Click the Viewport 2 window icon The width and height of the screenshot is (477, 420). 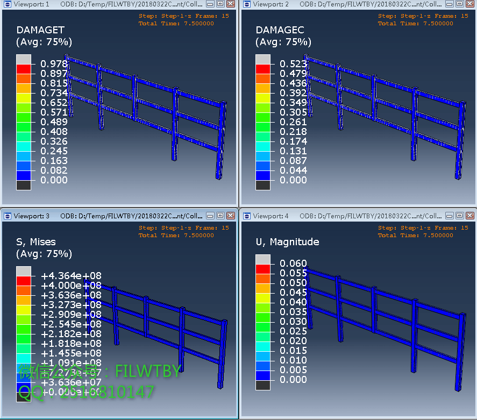[x=247, y=4]
